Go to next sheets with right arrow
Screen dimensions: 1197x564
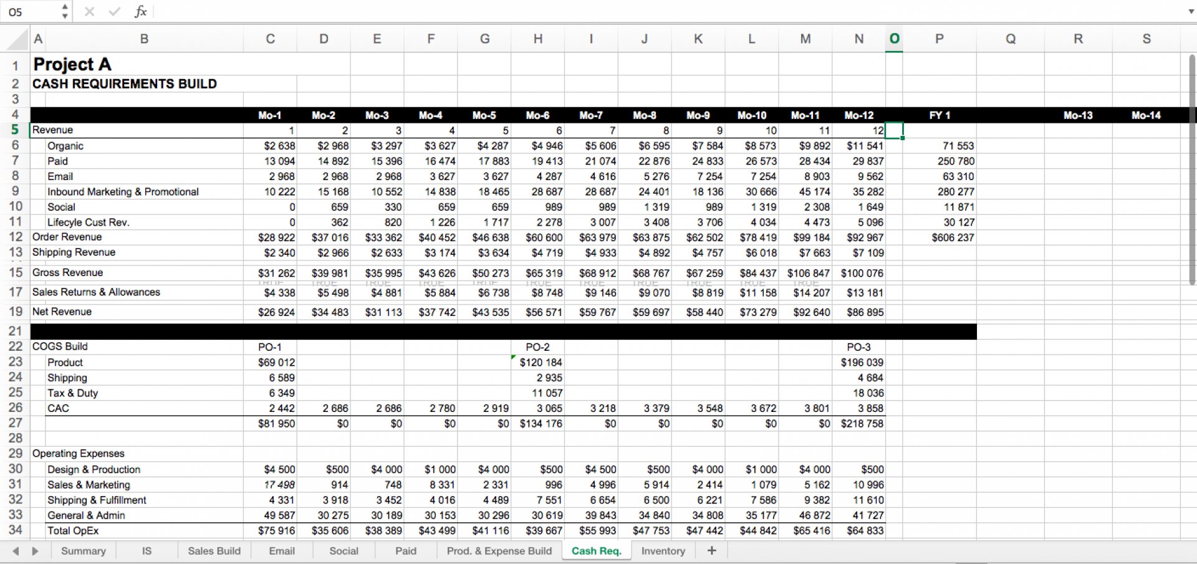(x=36, y=551)
